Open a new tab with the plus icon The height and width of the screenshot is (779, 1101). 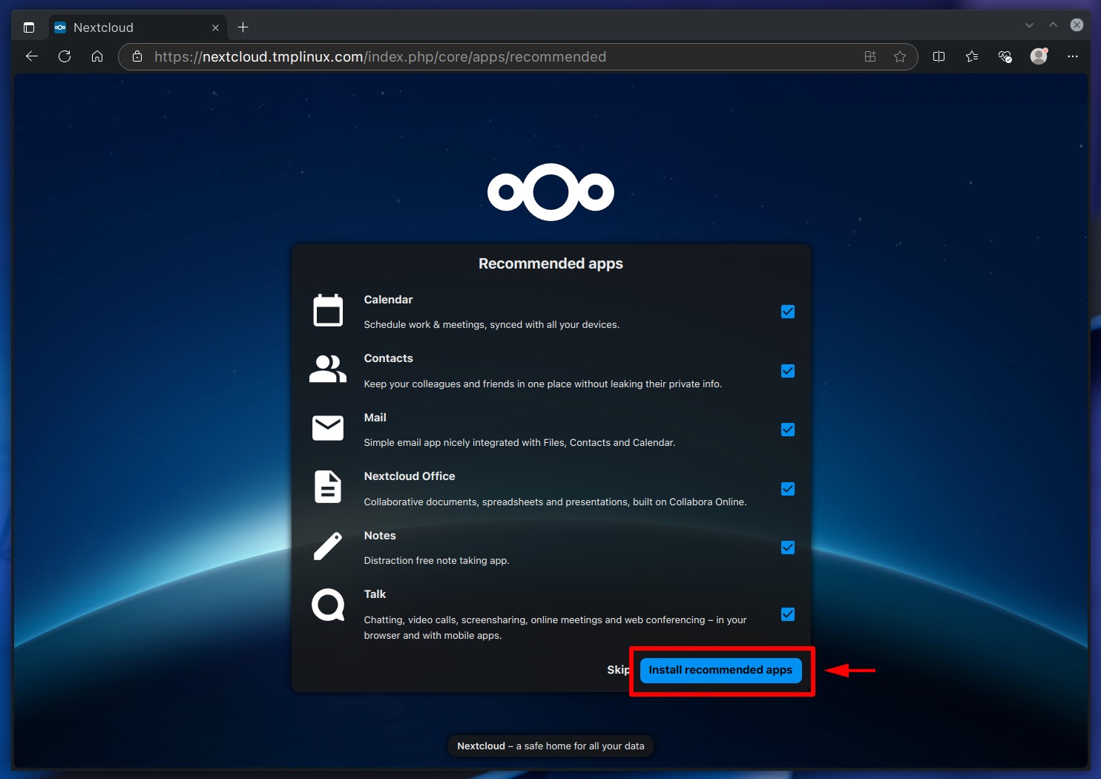click(x=243, y=27)
